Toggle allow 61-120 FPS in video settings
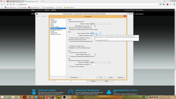 (69, 48)
